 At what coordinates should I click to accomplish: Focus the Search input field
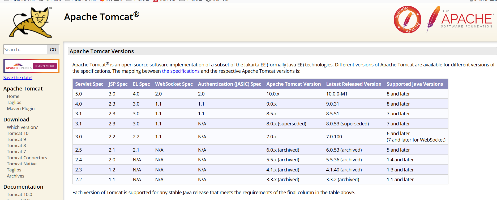(x=25, y=49)
